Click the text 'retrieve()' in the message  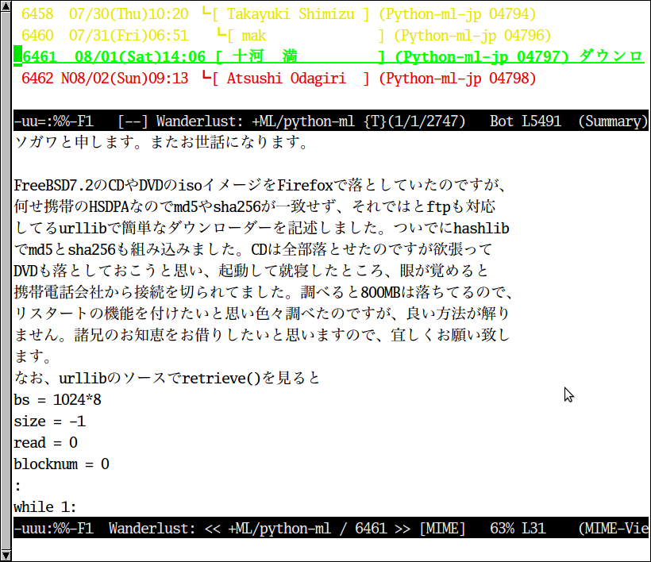[221, 378]
